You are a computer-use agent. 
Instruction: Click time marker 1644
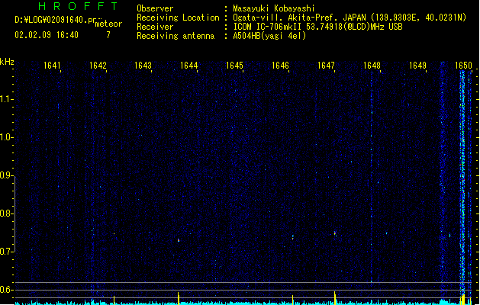[189, 66]
